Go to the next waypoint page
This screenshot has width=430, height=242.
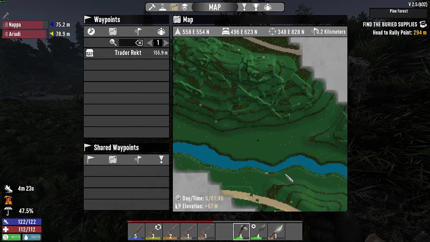click(166, 43)
